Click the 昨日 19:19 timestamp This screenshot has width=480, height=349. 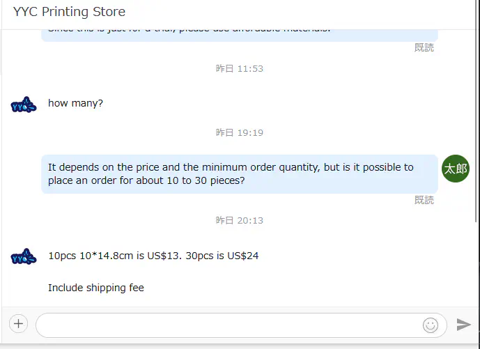(x=239, y=132)
